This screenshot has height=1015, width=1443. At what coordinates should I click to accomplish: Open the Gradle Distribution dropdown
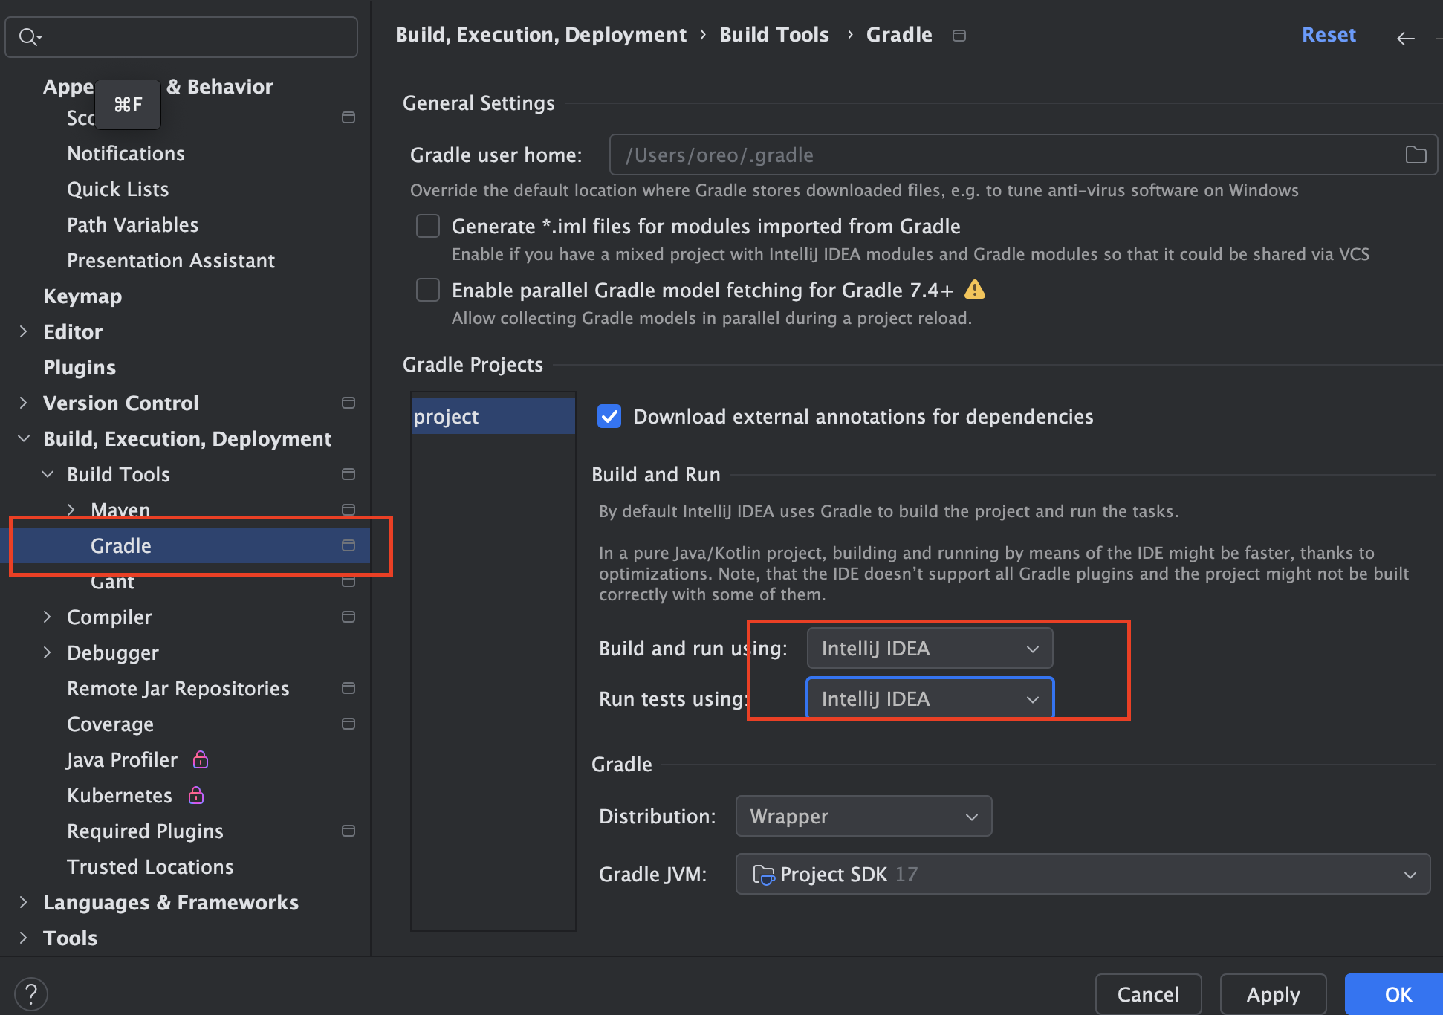[863, 816]
